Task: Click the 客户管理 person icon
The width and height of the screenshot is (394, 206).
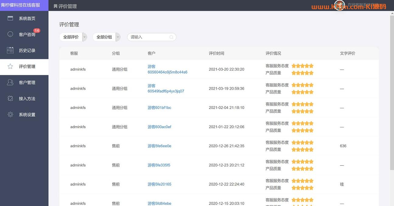Action: click(x=10, y=82)
